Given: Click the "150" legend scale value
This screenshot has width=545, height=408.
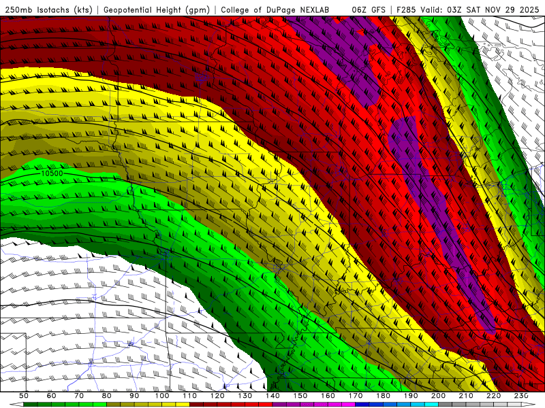Looking at the screenshot, I should 300,396.
